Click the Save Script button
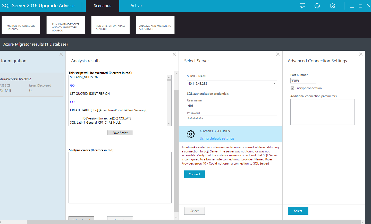The image size is (371, 224). (x=120, y=133)
